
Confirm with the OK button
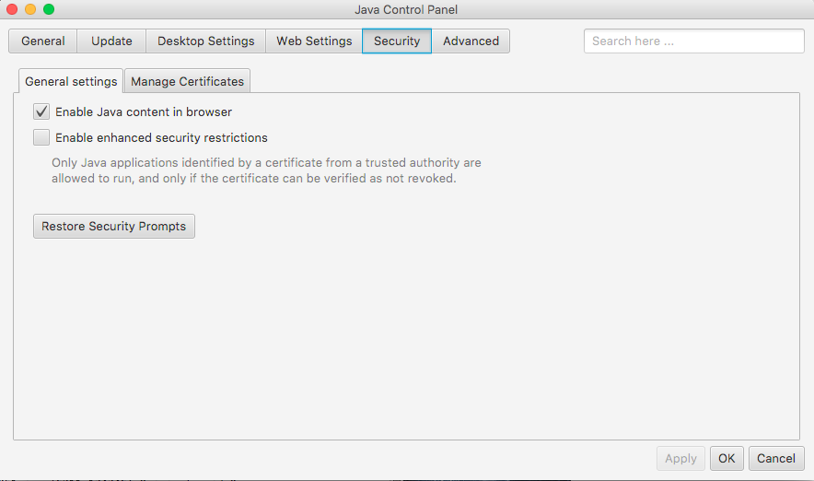(727, 458)
